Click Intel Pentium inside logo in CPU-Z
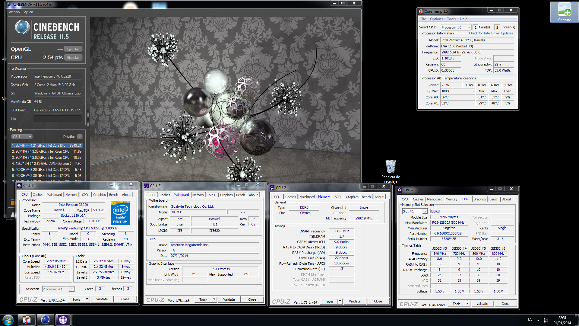The height and width of the screenshot is (326, 579). (120, 213)
